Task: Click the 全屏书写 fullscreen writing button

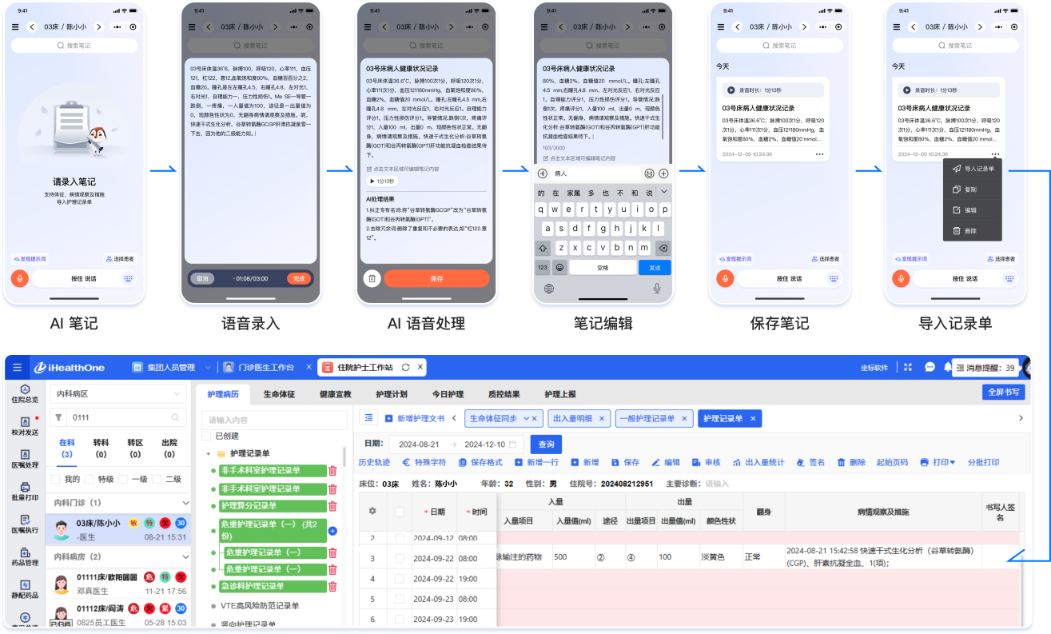Action: tap(1003, 392)
